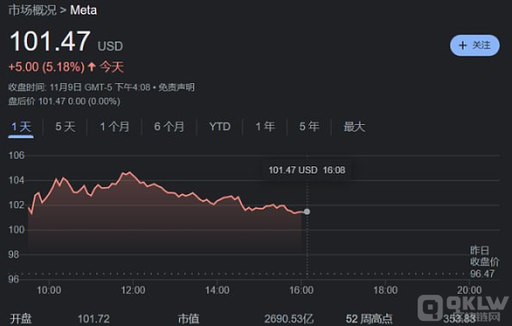Select the 1 天 time range tab
The width and height of the screenshot is (512, 326).
pos(21,127)
